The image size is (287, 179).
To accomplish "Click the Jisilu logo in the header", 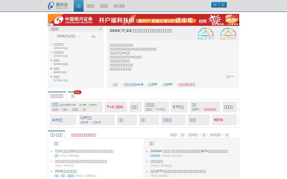I will [58, 6].
